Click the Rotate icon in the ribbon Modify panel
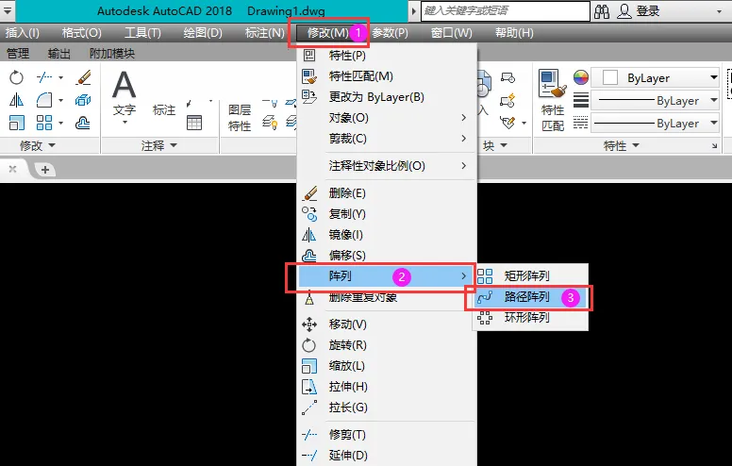Viewport: 732px width, 466px height. tap(16, 78)
